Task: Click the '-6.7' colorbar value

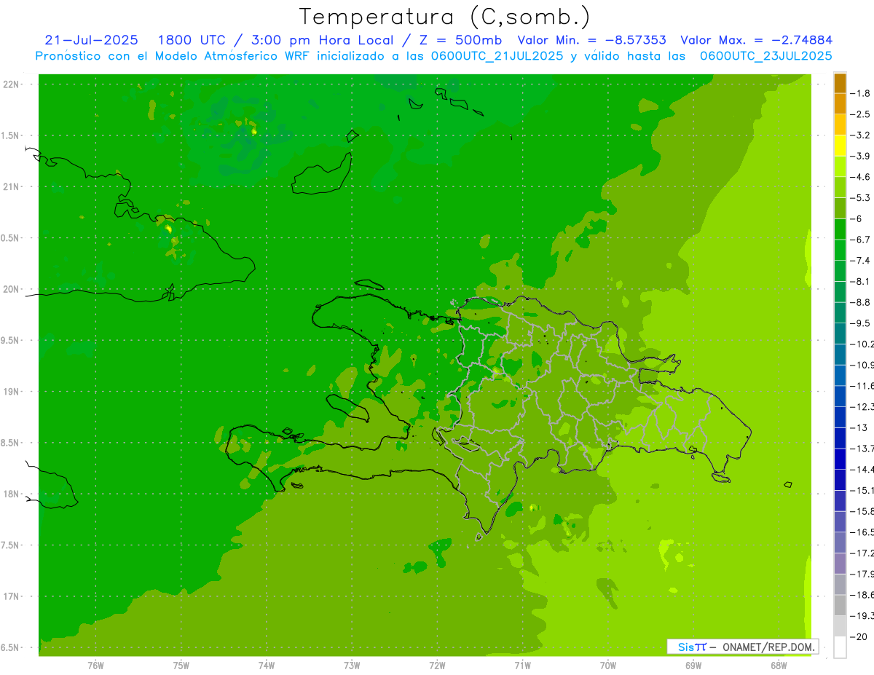Action: click(860, 240)
